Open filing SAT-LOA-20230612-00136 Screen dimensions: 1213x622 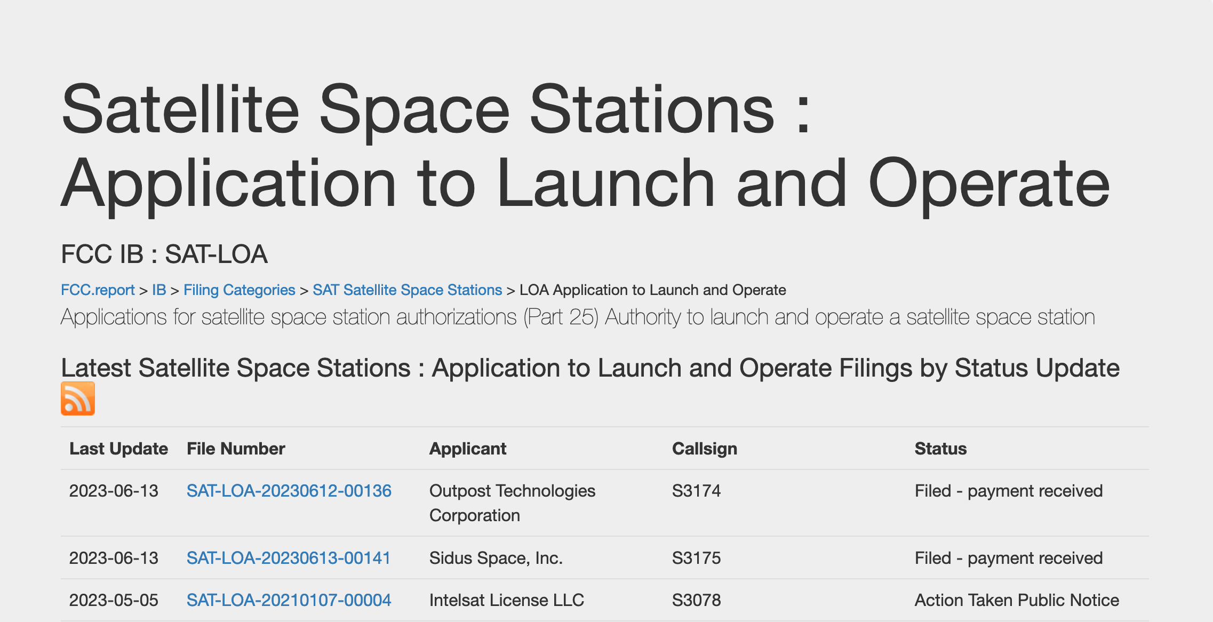tap(289, 491)
